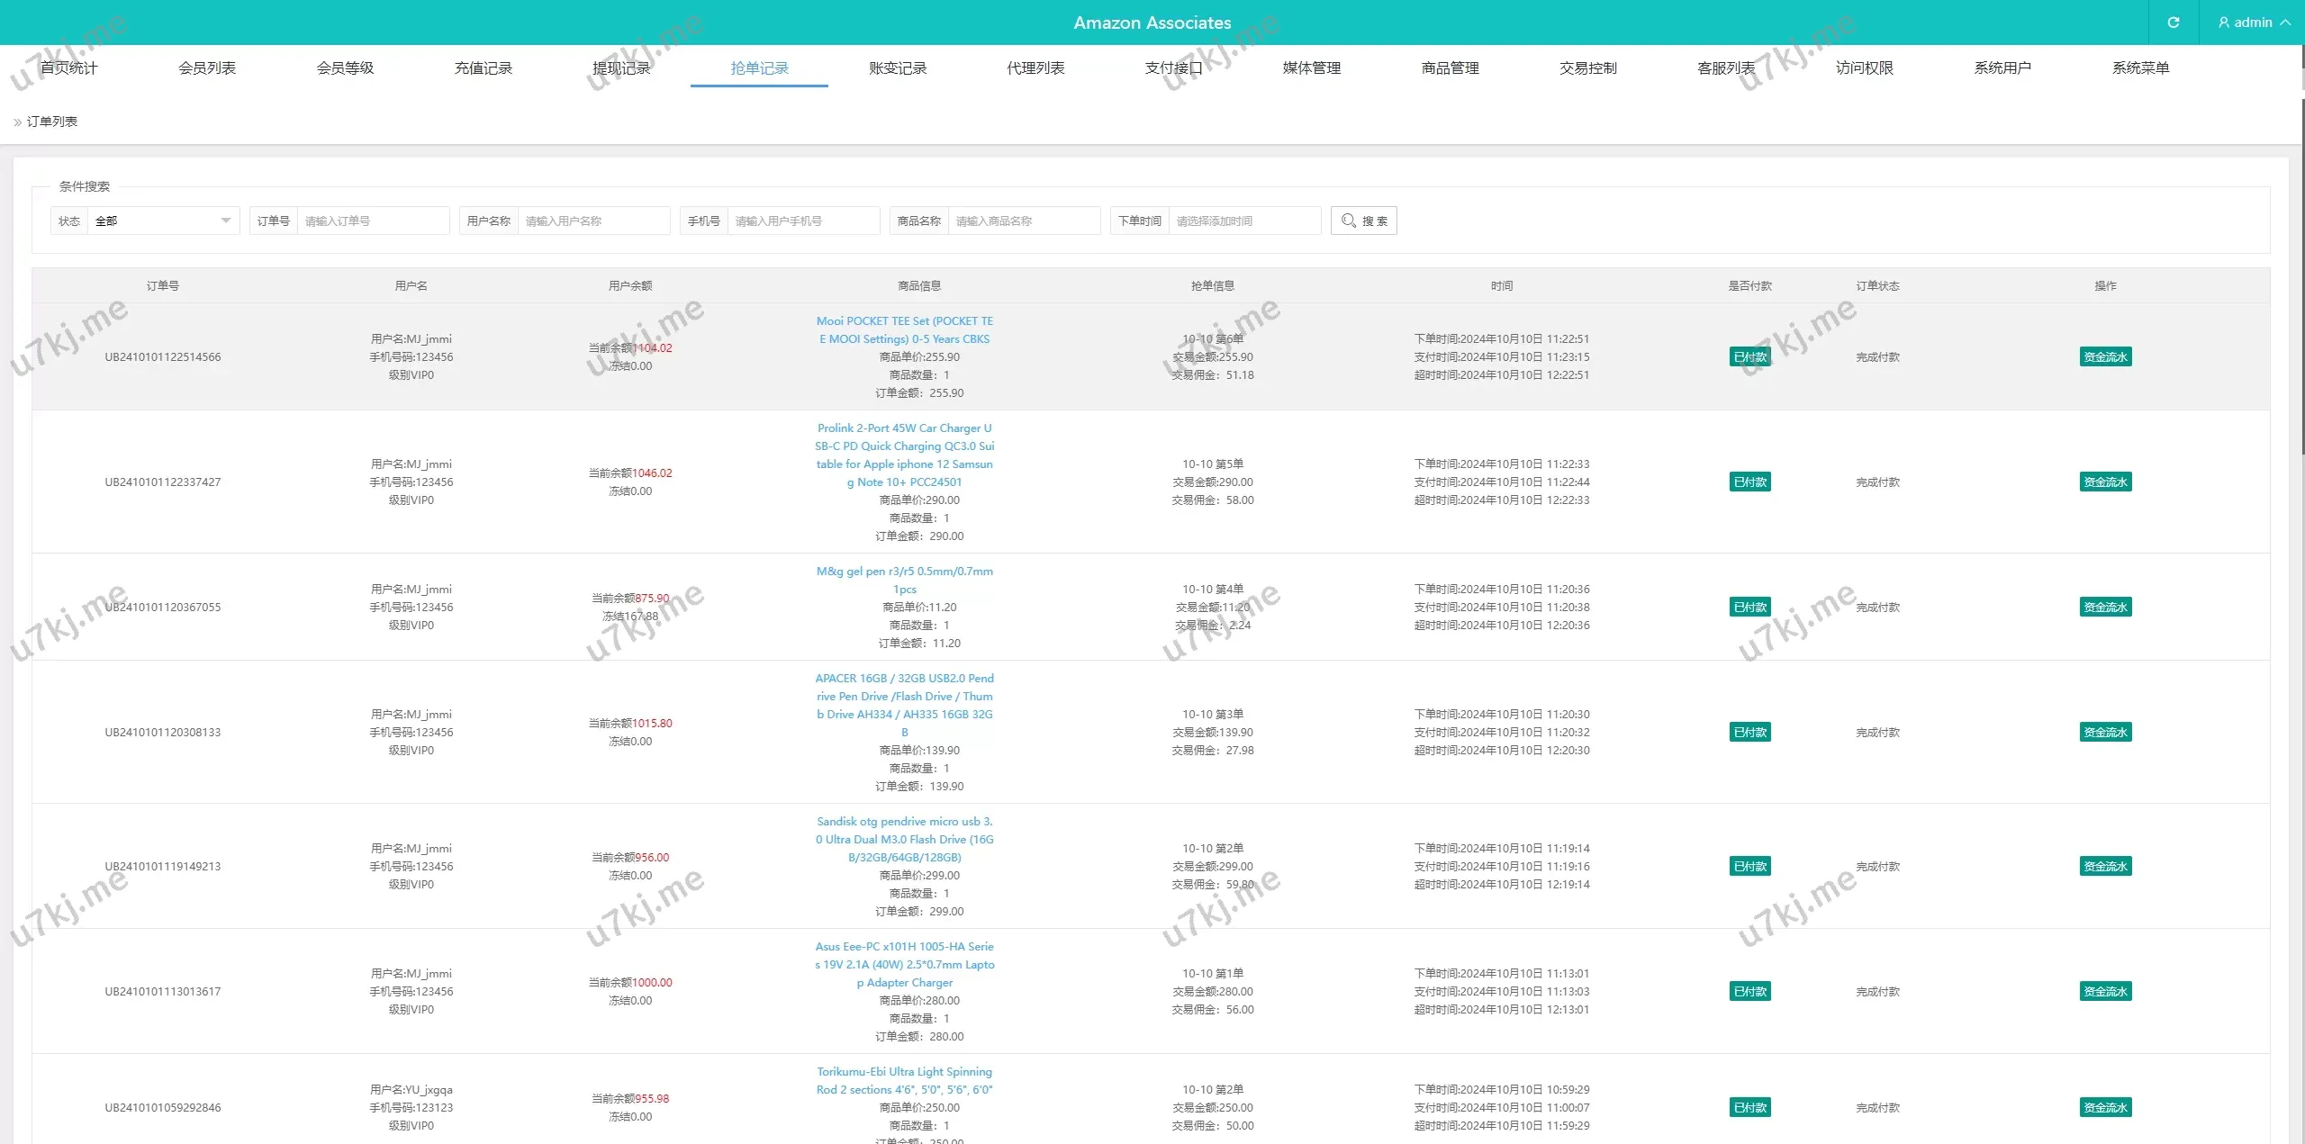Image resolution: width=2305 pixels, height=1144 pixels.
Task: Click 资金流水 for order UB2410101122514566
Action: 2105,357
